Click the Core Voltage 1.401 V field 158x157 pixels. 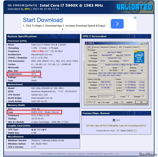(x=125, y=61)
